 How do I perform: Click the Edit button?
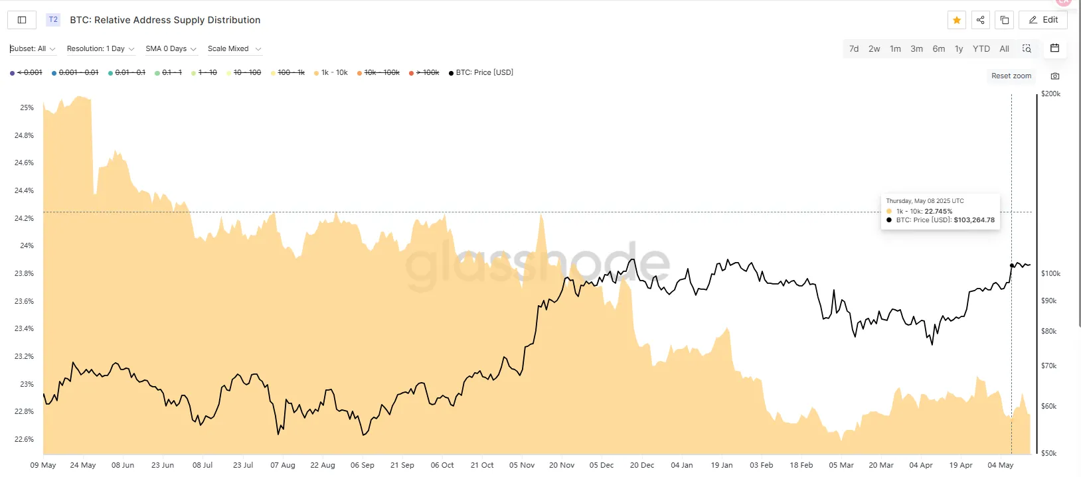coord(1043,20)
